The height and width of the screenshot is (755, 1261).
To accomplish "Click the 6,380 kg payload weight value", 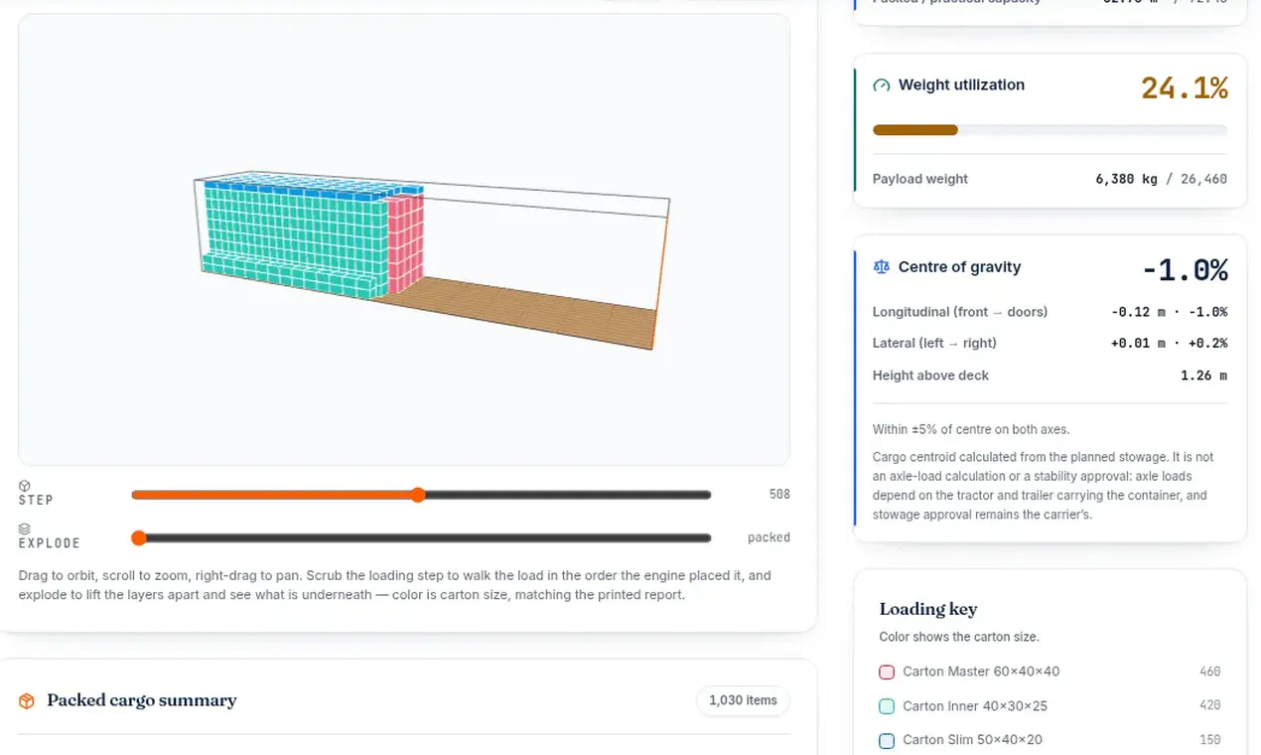I will pyautogui.click(x=1126, y=180).
